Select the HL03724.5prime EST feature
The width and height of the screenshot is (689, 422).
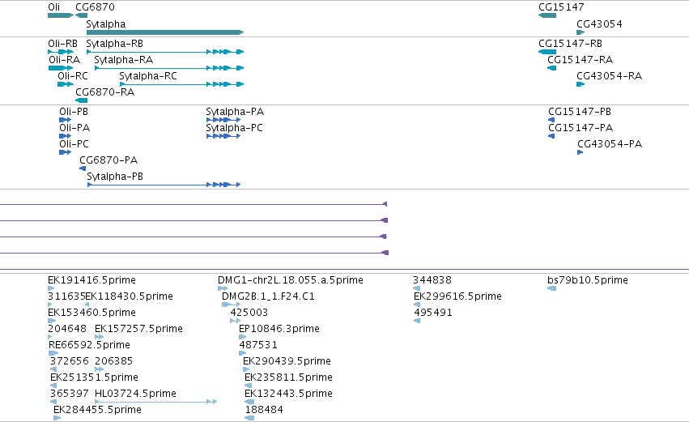point(156,402)
